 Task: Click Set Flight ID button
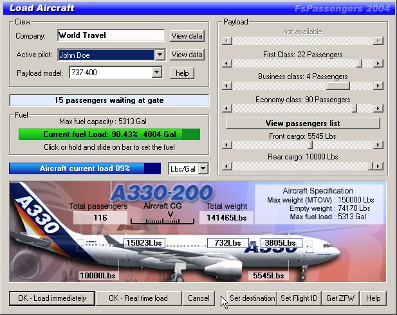[299, 298]
